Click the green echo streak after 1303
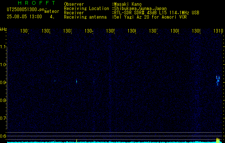The height and width of the screenshot is (143, 225). (77, 81)
